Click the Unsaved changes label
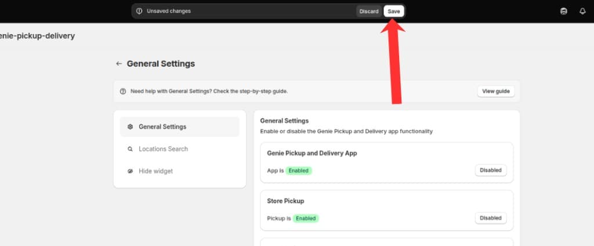The width and height of the screenshot is (594, 246). 169,11
